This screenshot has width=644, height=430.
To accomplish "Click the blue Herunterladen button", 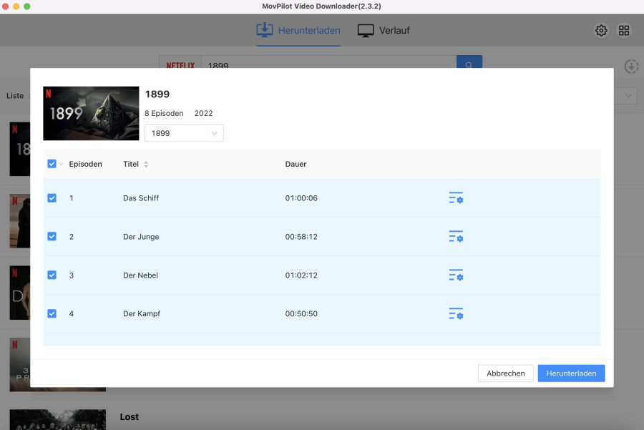I will 571,373.
